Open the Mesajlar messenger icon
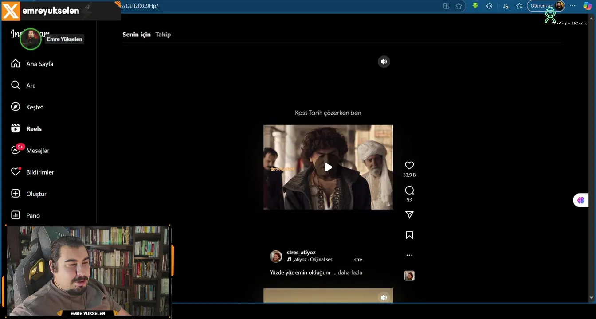Viewport: 596px width, 319px height. tap(16, 150)
